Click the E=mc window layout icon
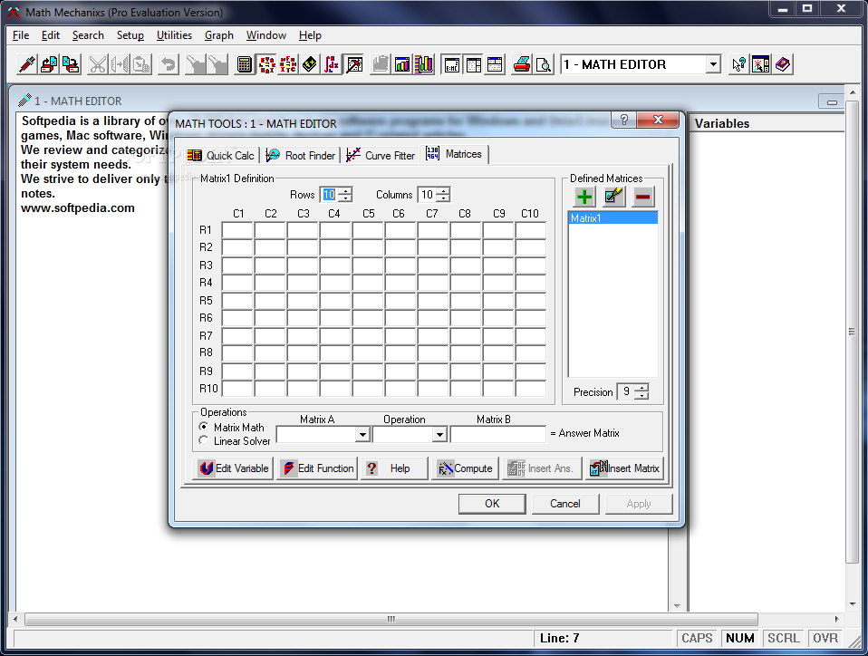This screenshot has width=868, height=656. 451,64
